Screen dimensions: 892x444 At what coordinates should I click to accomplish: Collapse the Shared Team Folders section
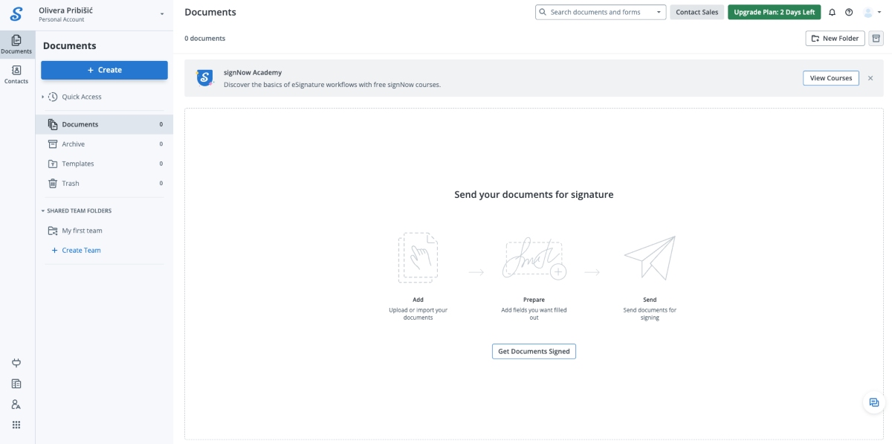(43, 210)
